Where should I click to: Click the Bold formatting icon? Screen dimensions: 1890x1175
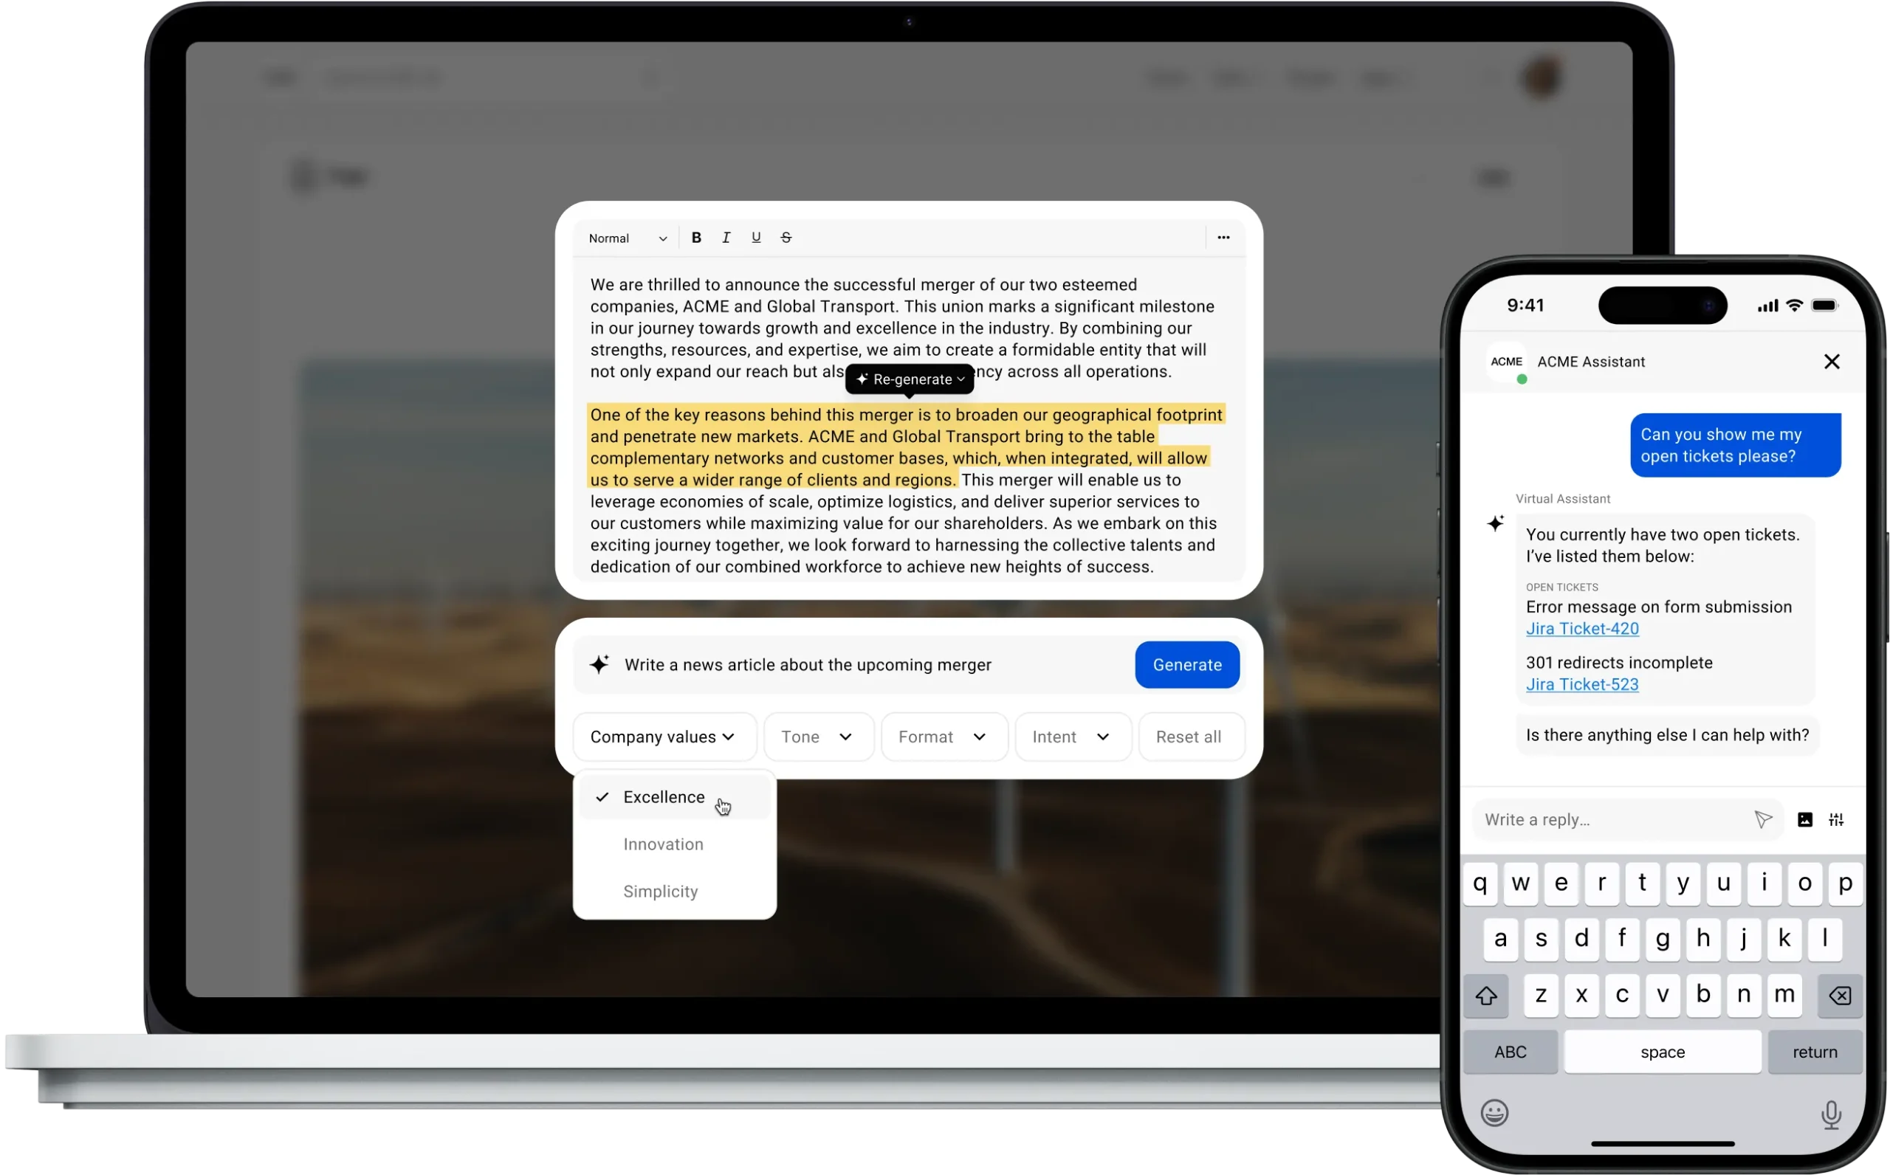point(696,237)
